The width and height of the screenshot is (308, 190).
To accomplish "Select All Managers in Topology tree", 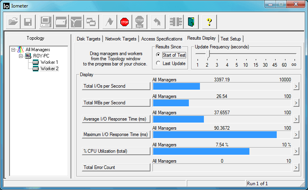I will coord(38,50).
